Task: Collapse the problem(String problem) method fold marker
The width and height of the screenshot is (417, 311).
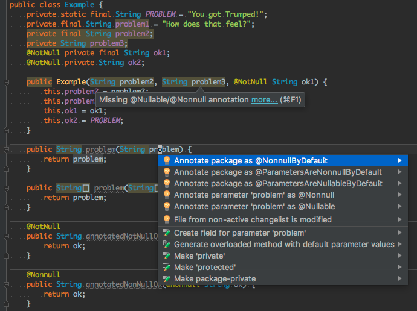Action: (7, 149)
